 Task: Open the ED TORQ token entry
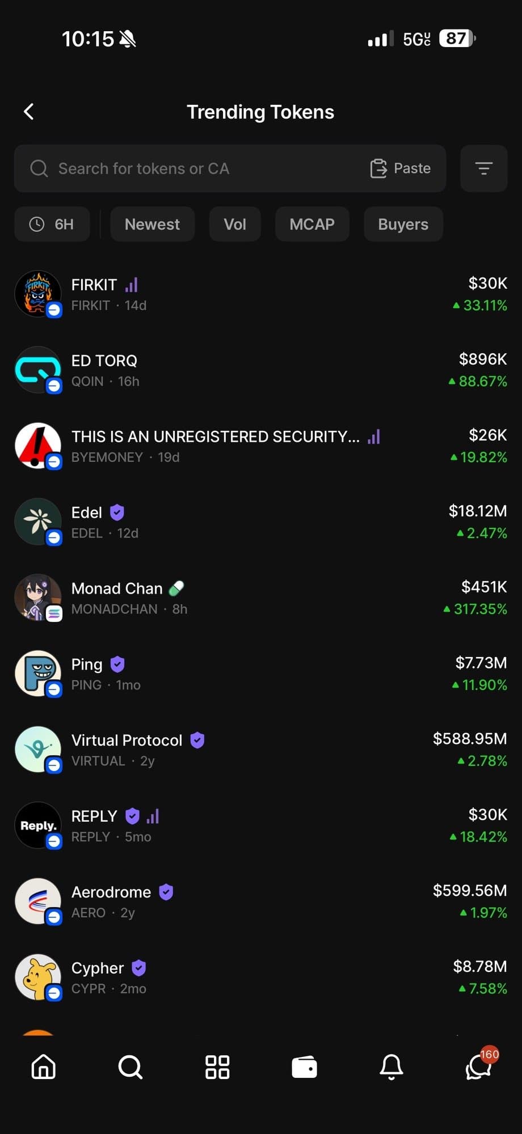click(x=261, y=370)
